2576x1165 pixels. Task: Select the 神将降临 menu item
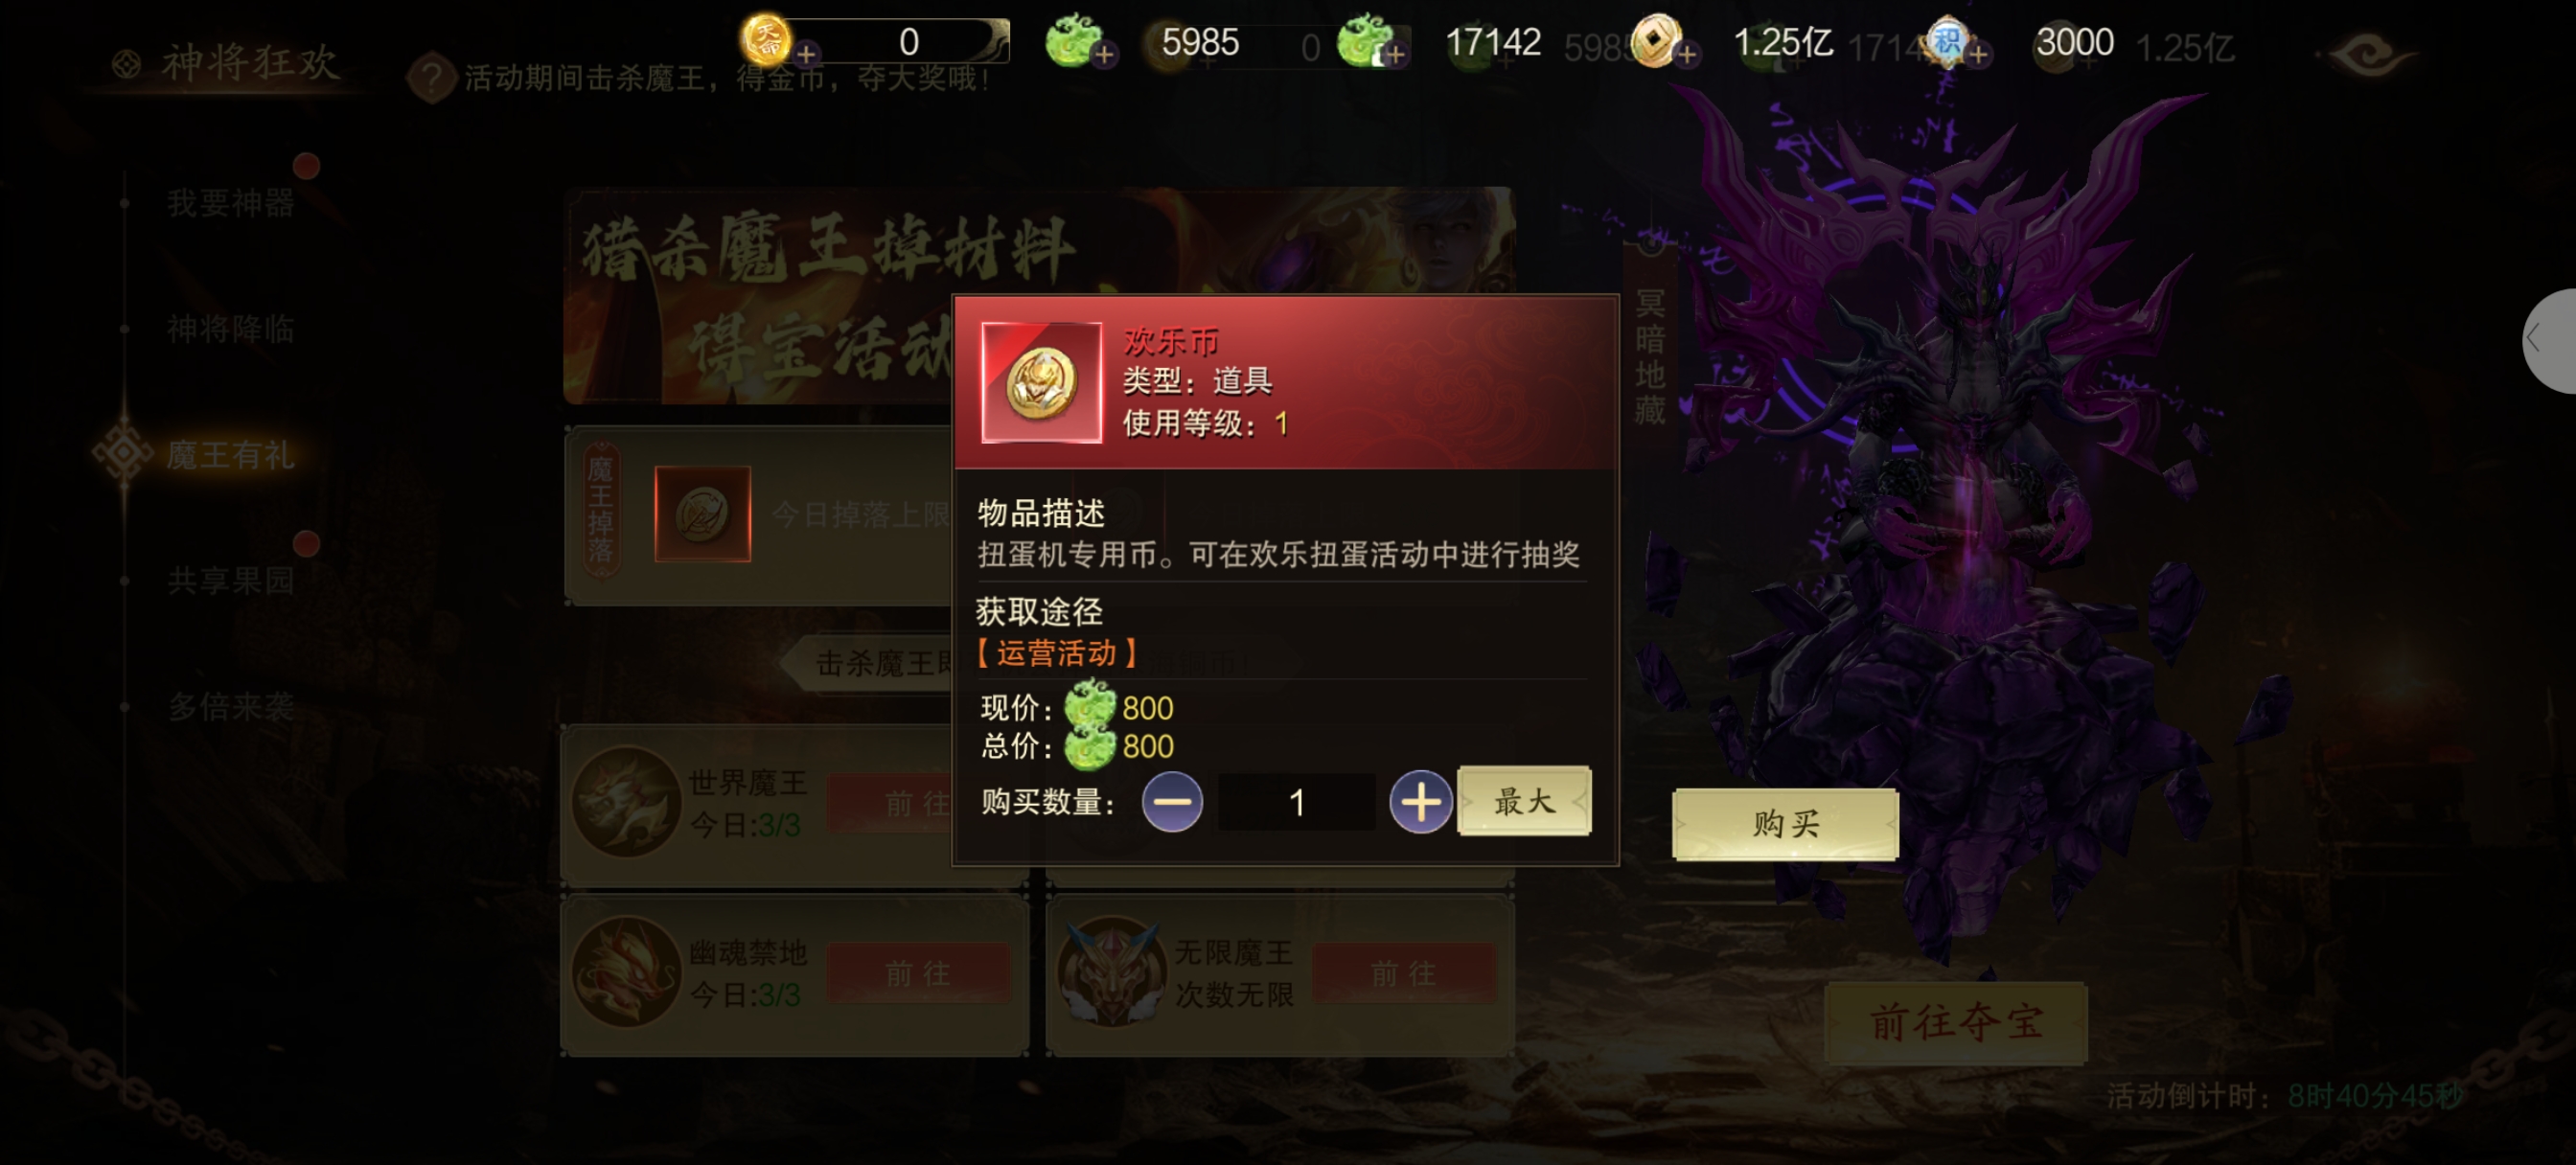[x=231, y=329]
